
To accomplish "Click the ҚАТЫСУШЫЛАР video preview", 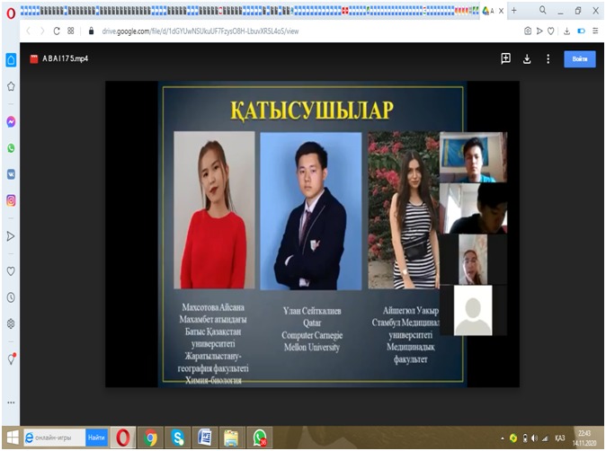I will 312,234.
